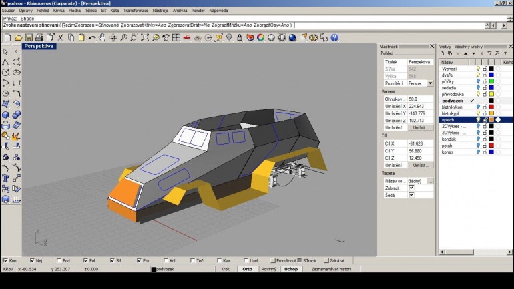Toggle Orto mode in status bar
The width and height of the screenshot is (514, 289).
247,269
